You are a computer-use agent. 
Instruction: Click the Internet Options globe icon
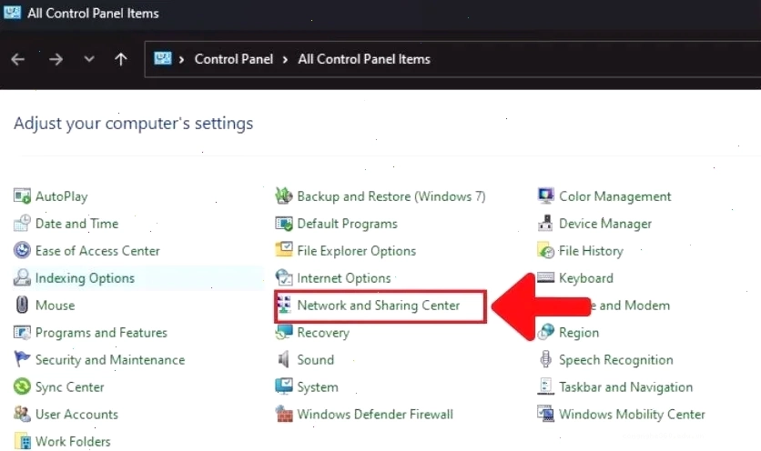tap(284, 277)
